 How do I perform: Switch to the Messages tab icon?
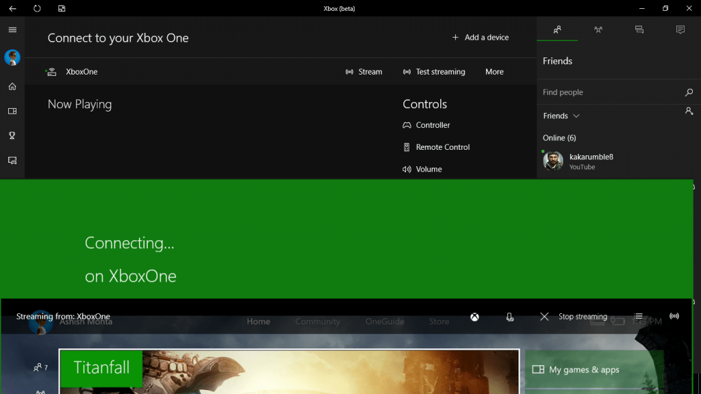pyautogui.click(x=639, y=29)
